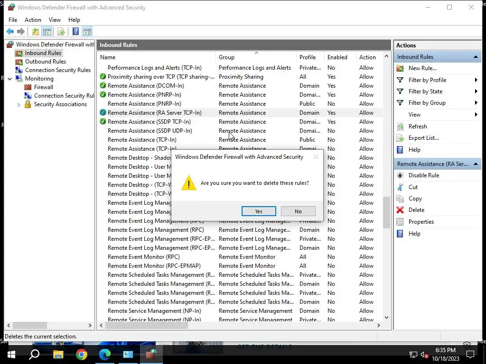Click the rules list vertical scrollbar thumb
The width and height of the screenshot is (486, 364).
pos(386,212)
